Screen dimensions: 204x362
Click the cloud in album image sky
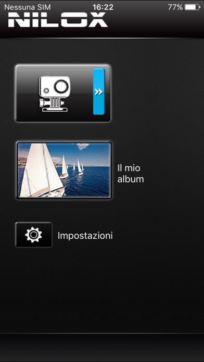coord(83,146)
